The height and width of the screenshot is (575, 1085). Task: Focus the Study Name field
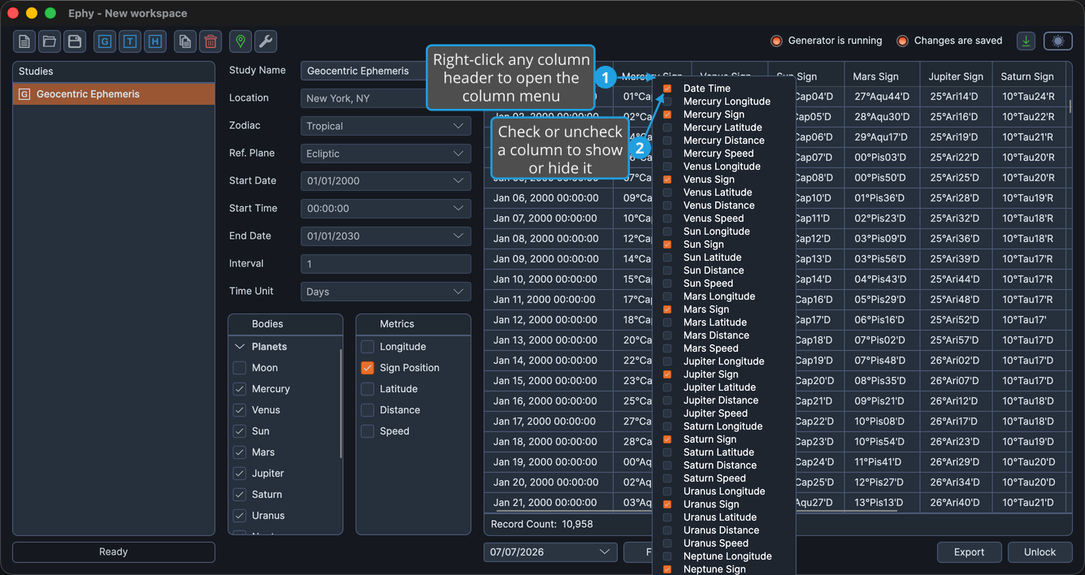[363, 71]
